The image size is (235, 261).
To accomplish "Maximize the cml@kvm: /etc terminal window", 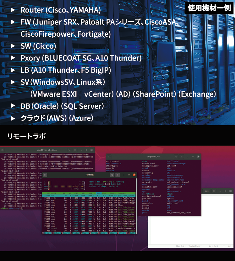I will [x=193, y=157].
